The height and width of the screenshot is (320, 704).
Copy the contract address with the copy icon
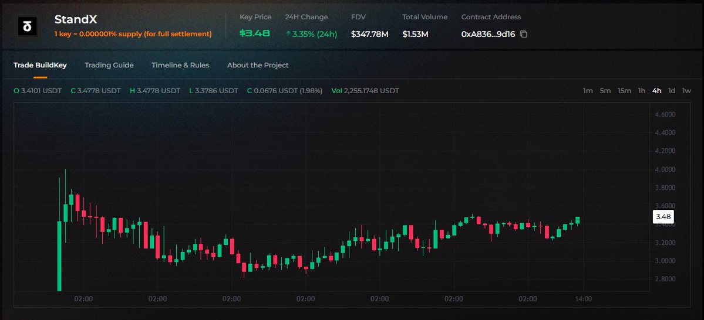click(524, 34)
